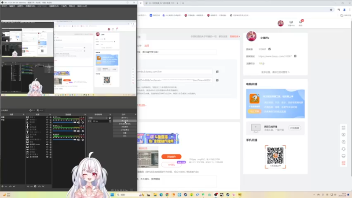Open the OBS 编辑(E) menu
The image size is (352, 198).
[x=12, y=6]
